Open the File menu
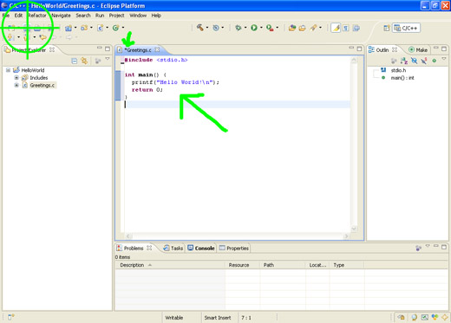451x323 pixels. (6, 16)
